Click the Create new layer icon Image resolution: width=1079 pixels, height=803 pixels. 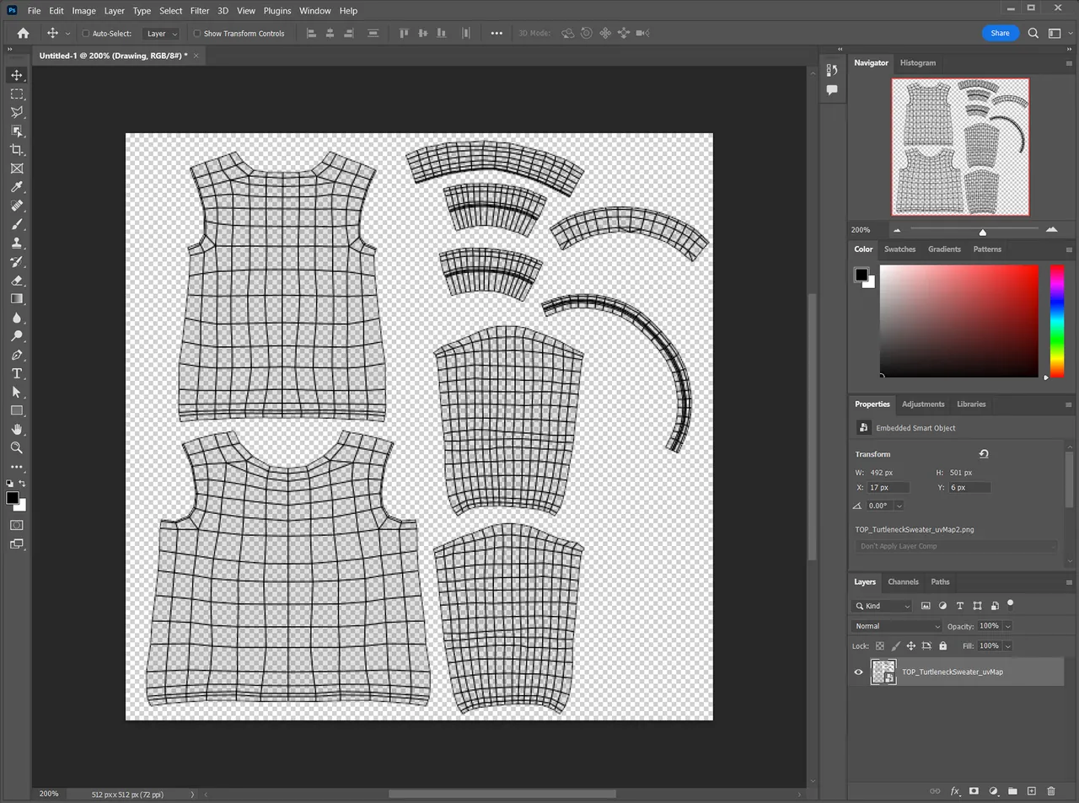click(x=1032, y=791)
